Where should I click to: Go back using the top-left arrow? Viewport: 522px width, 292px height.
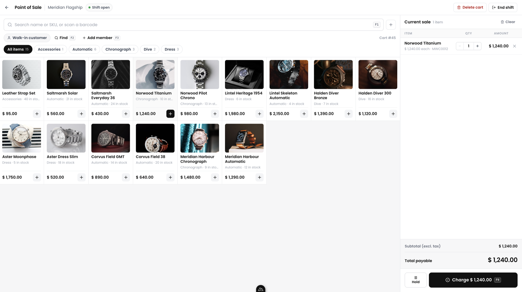7,8
